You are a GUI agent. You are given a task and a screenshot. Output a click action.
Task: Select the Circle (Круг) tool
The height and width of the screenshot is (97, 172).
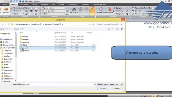coord(26,11)
